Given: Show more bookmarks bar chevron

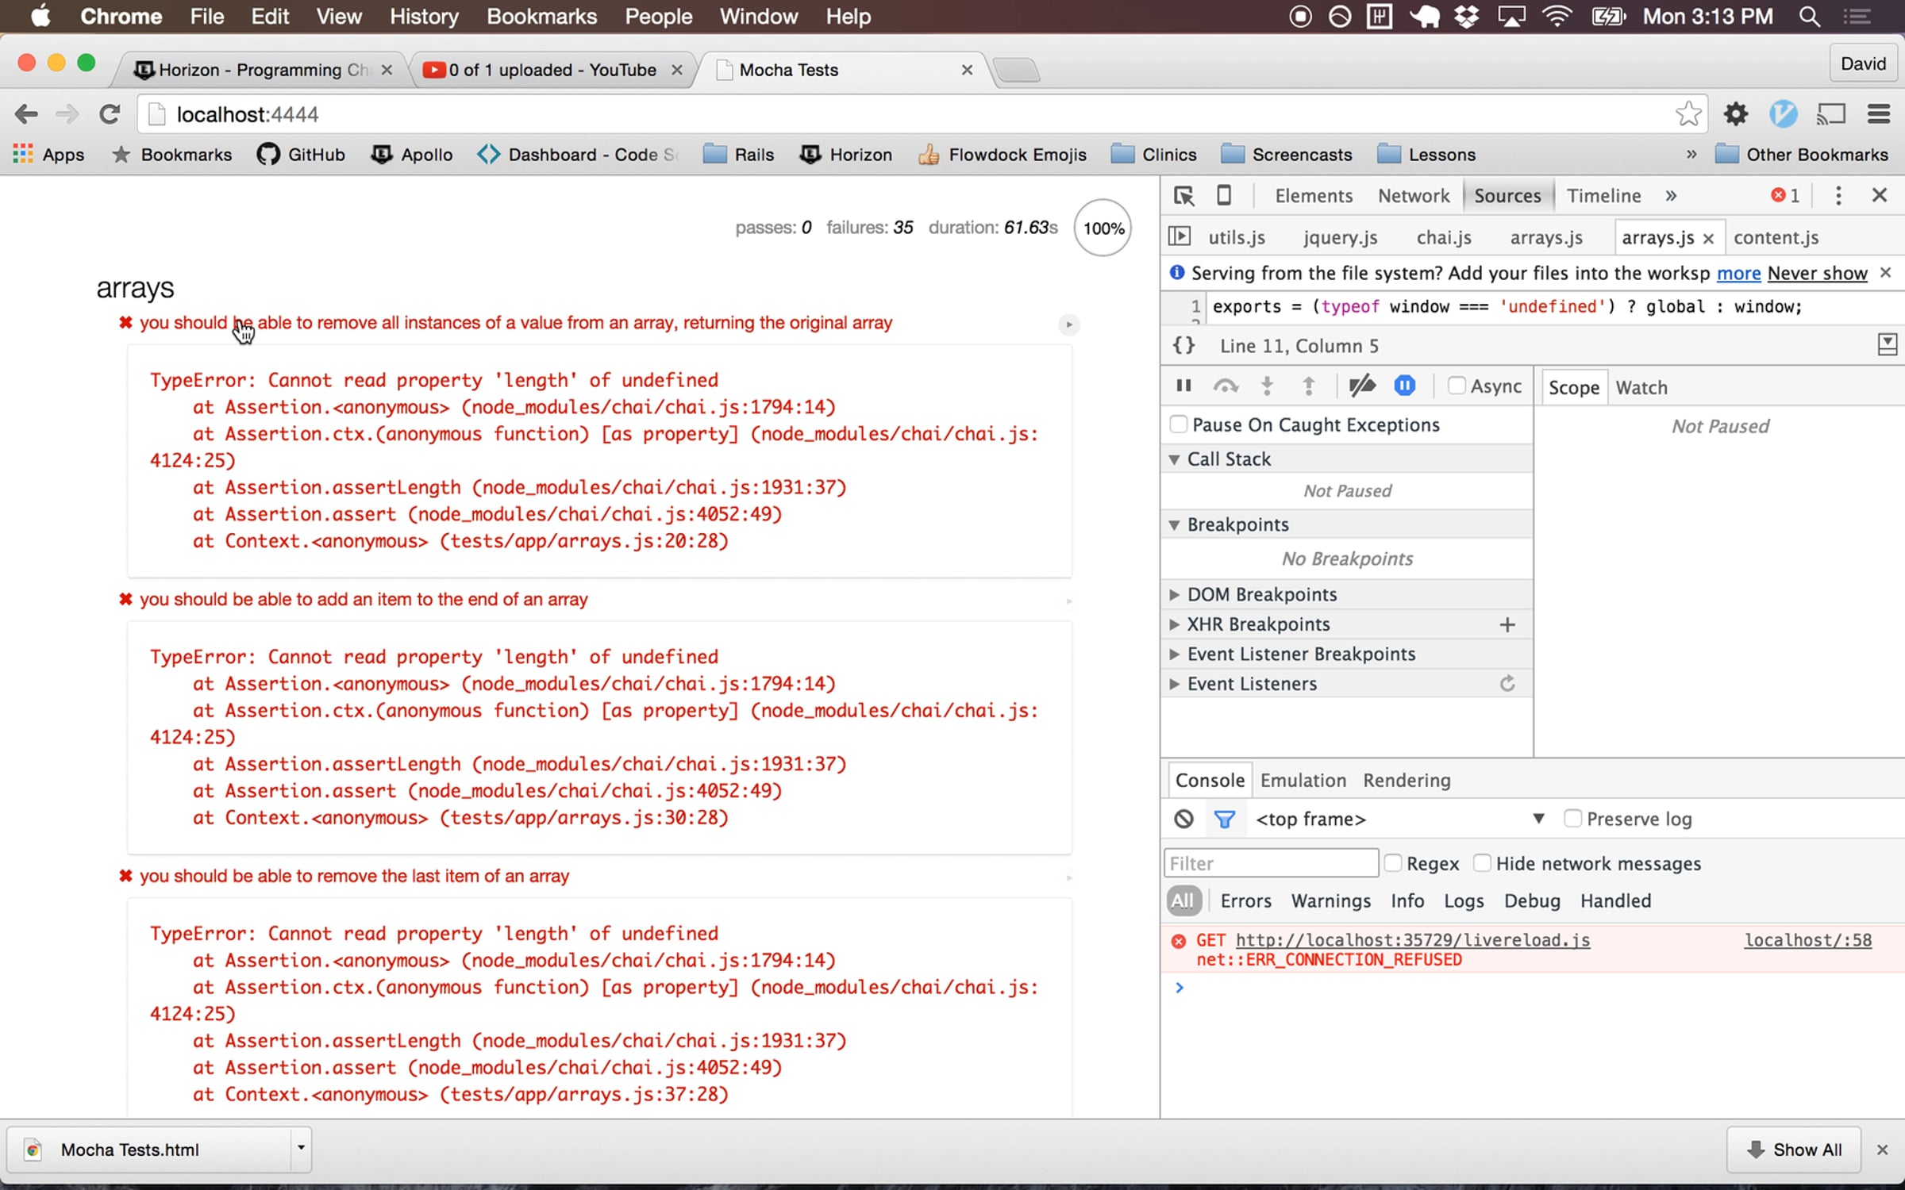Looking at the screenshot, I should click(x=1691, y=154).
